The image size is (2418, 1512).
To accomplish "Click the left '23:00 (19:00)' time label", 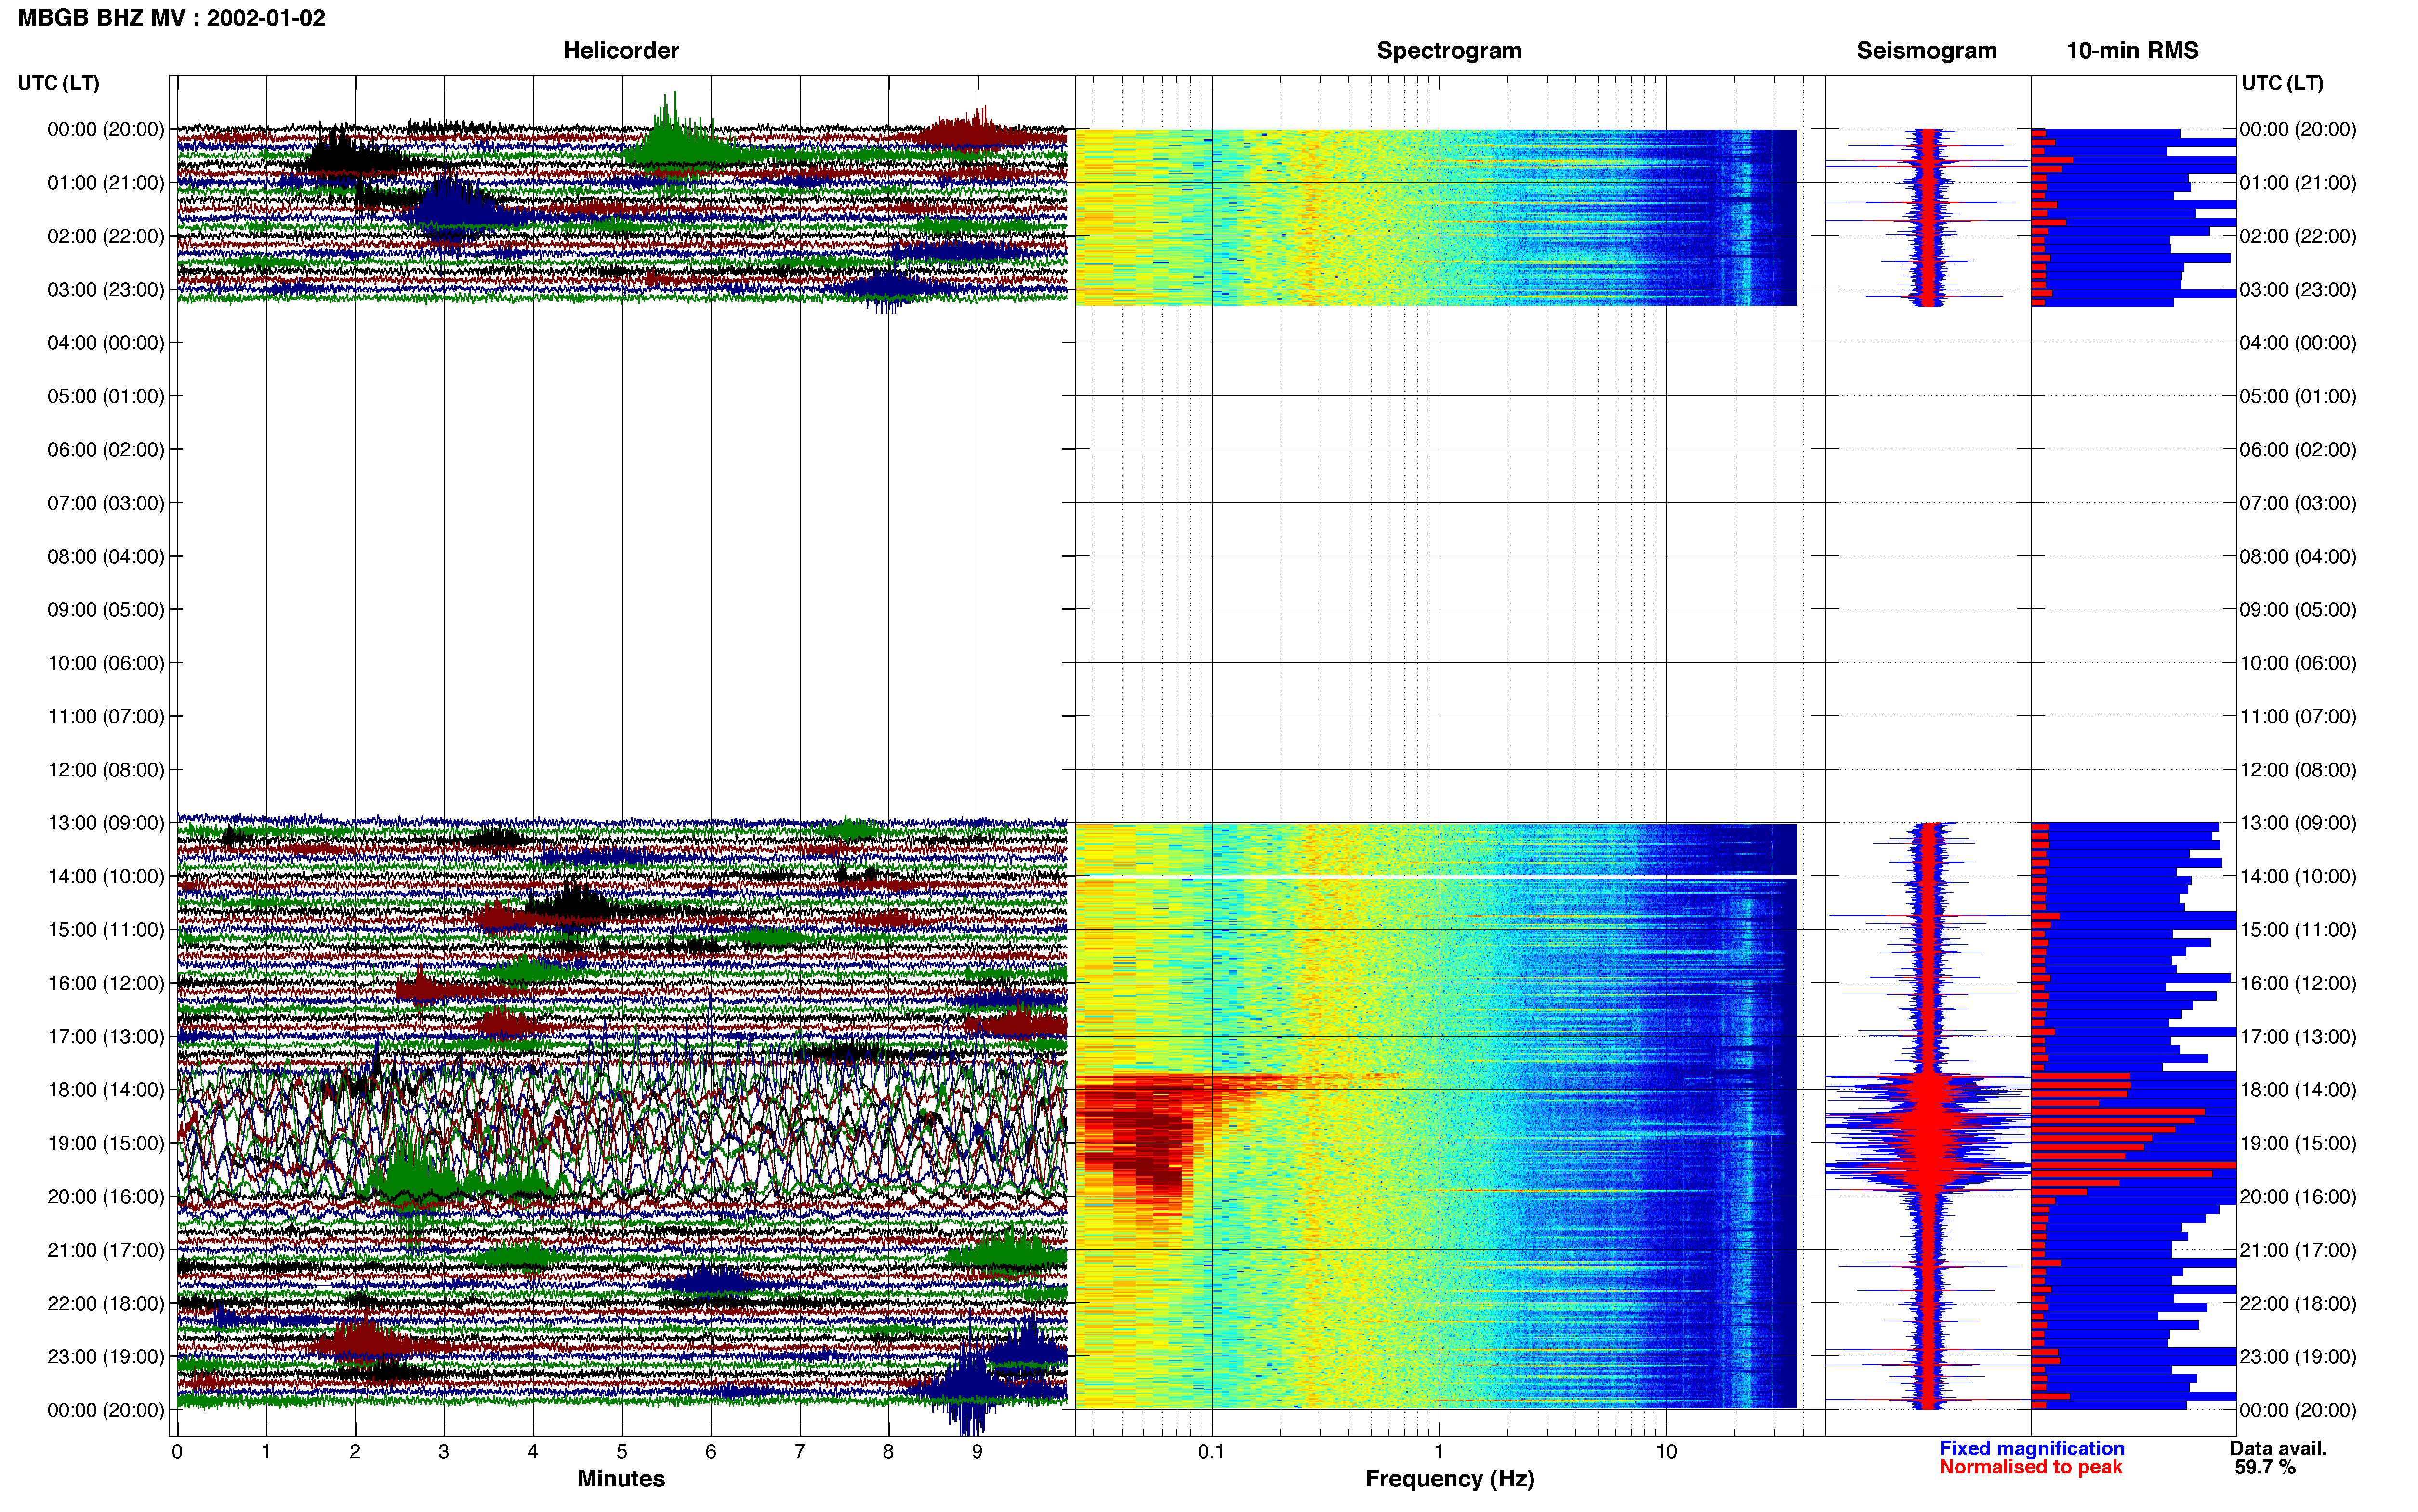I will click(105, 1357).
